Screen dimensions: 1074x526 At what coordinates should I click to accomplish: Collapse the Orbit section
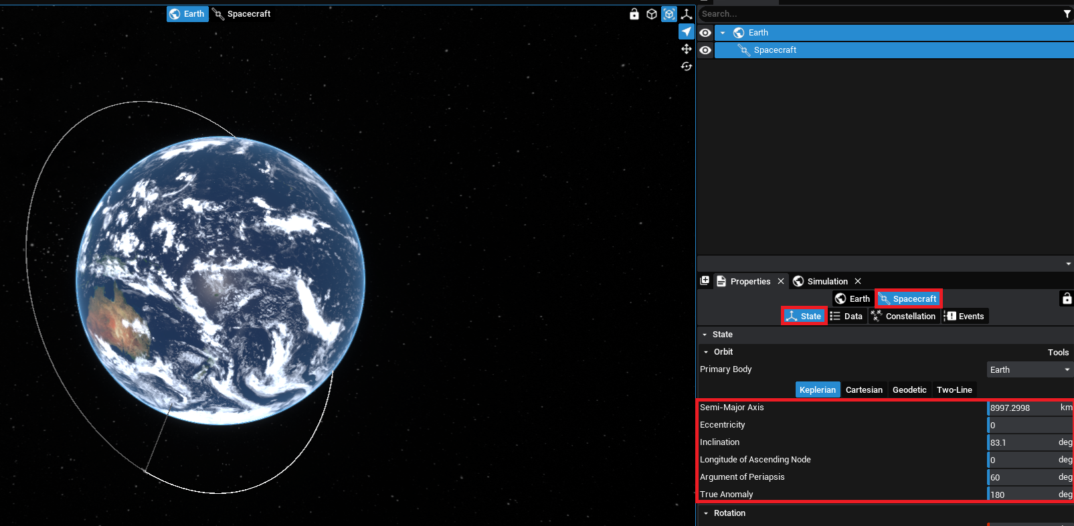[706, 352]
